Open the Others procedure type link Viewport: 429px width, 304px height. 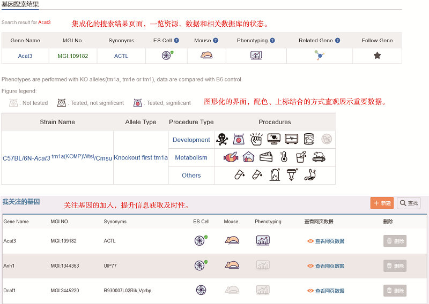pos(191,176)
